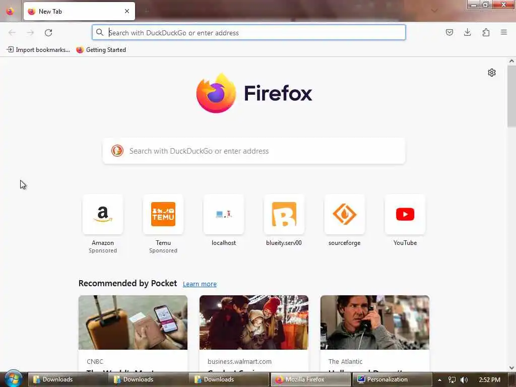This screenshot has width=516, height=387.
Task: Click Mozilla Firefox taskbar button
Action: click(x=310, y=379)
